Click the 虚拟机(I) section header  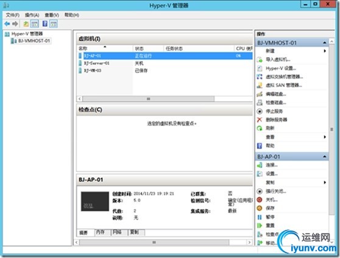[x=165, y=39]
